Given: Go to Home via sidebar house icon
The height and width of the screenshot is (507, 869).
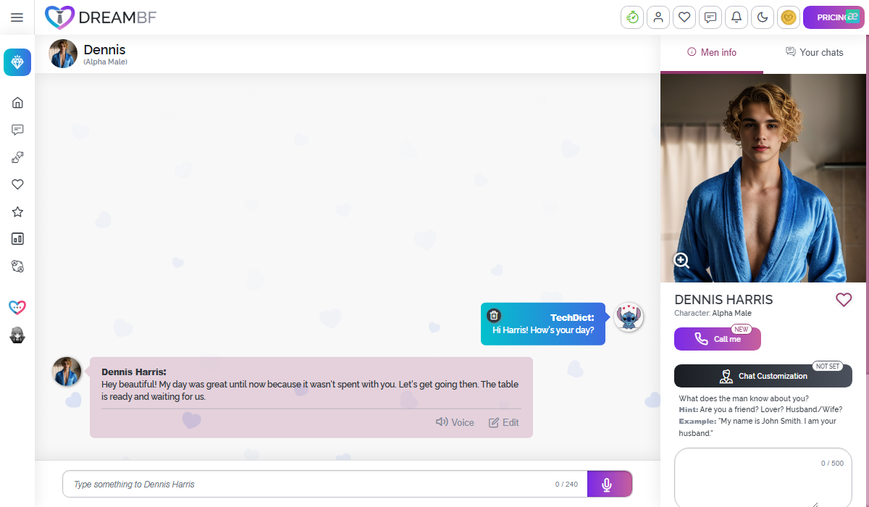Looking at the screenshot, I should (17, 103).
